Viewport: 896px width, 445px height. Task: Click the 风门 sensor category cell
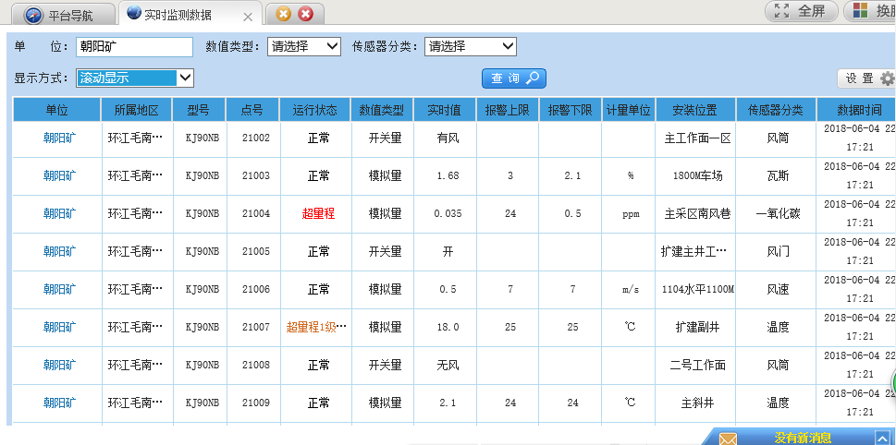coord(778,251)
